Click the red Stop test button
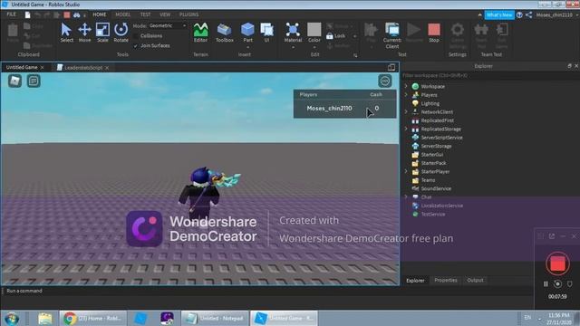The width and height of the screenshot is (580, 326). point(434,33)
